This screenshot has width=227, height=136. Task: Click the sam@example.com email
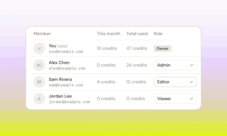click(66, 85)
